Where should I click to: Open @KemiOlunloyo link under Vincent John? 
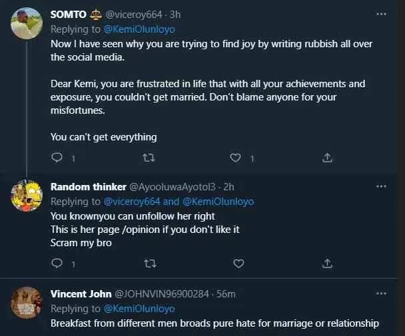pyautogui.click(x=139, y=309)
